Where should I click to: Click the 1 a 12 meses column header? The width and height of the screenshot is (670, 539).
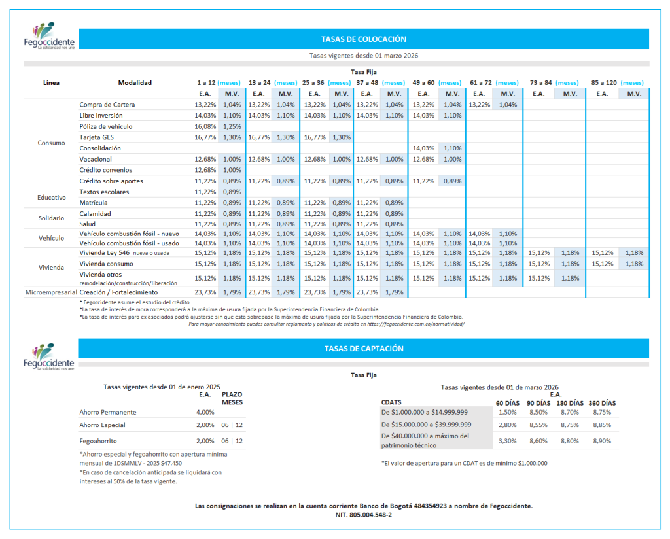click(x=218, y=83)
